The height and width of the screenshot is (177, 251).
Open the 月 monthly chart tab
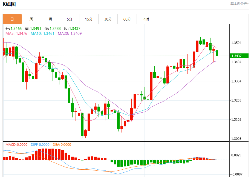pos(50,19)
